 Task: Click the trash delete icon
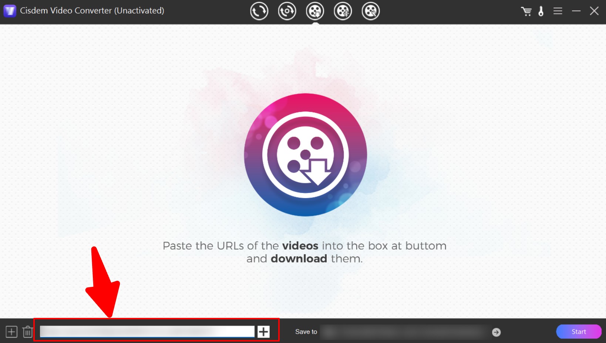click(x=28, y=332)
